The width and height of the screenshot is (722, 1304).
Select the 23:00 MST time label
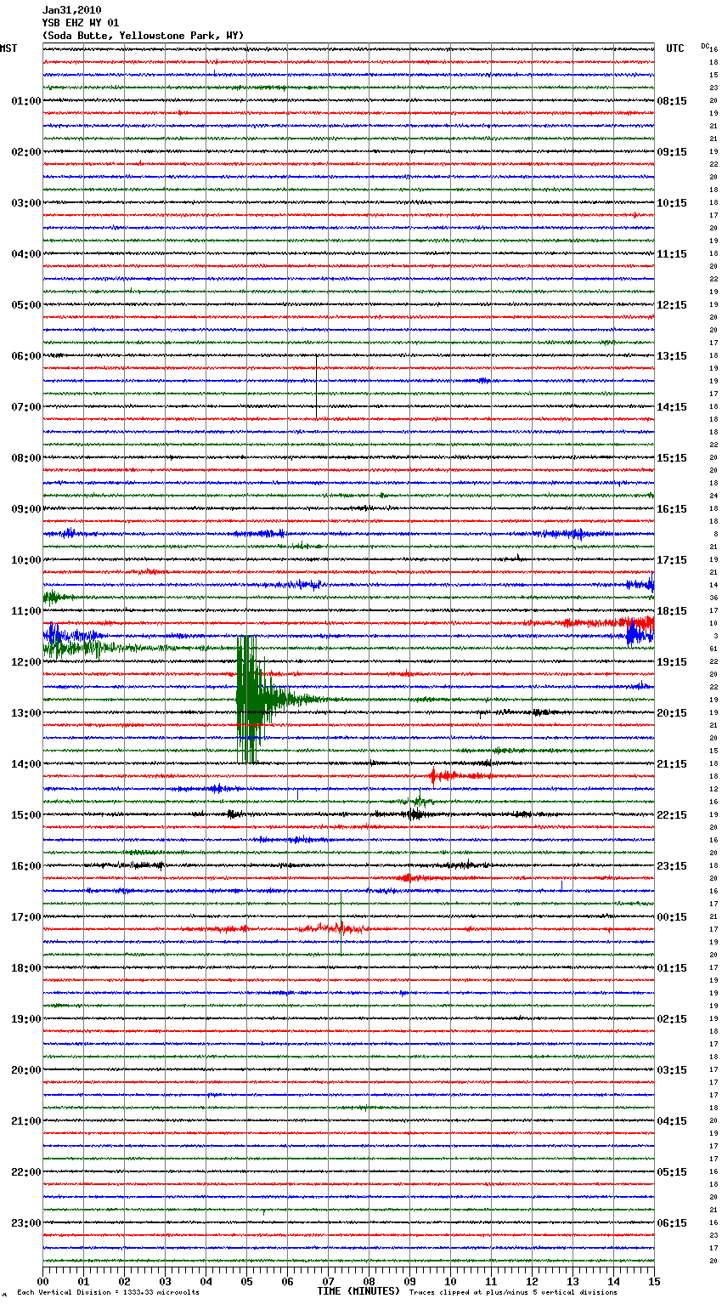point(26,1223)
